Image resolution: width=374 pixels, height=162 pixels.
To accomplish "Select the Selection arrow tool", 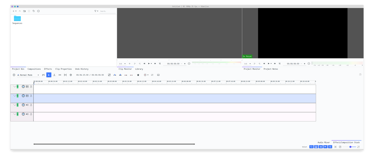I will tap(49, 75).
